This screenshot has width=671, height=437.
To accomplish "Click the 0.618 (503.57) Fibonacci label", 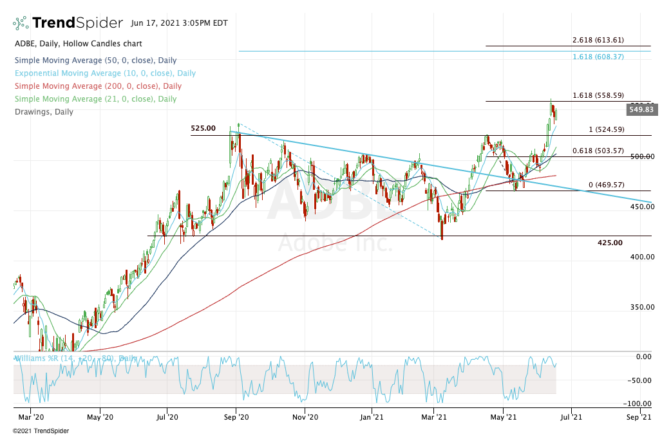I will [x=598, y=151].
